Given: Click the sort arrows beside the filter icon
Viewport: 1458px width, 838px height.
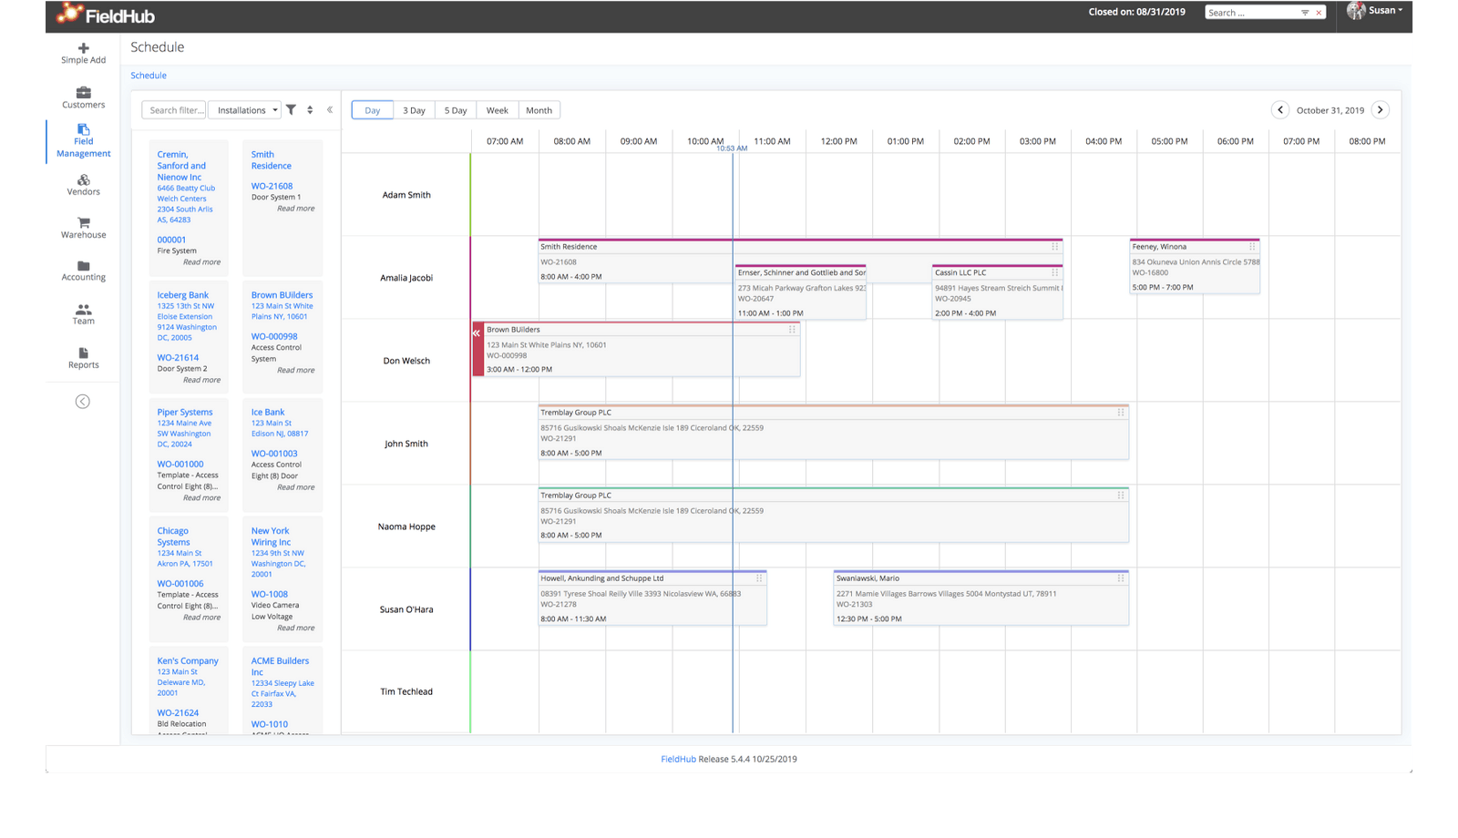Looking at the screenshot, I should pos(309,109).
